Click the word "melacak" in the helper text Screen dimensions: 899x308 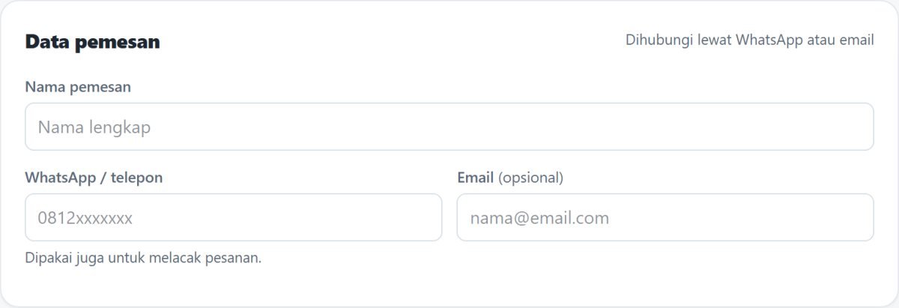[174, 259]
